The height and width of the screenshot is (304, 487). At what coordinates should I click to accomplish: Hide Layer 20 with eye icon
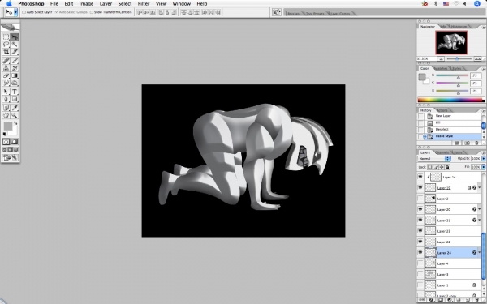[420, 209]
